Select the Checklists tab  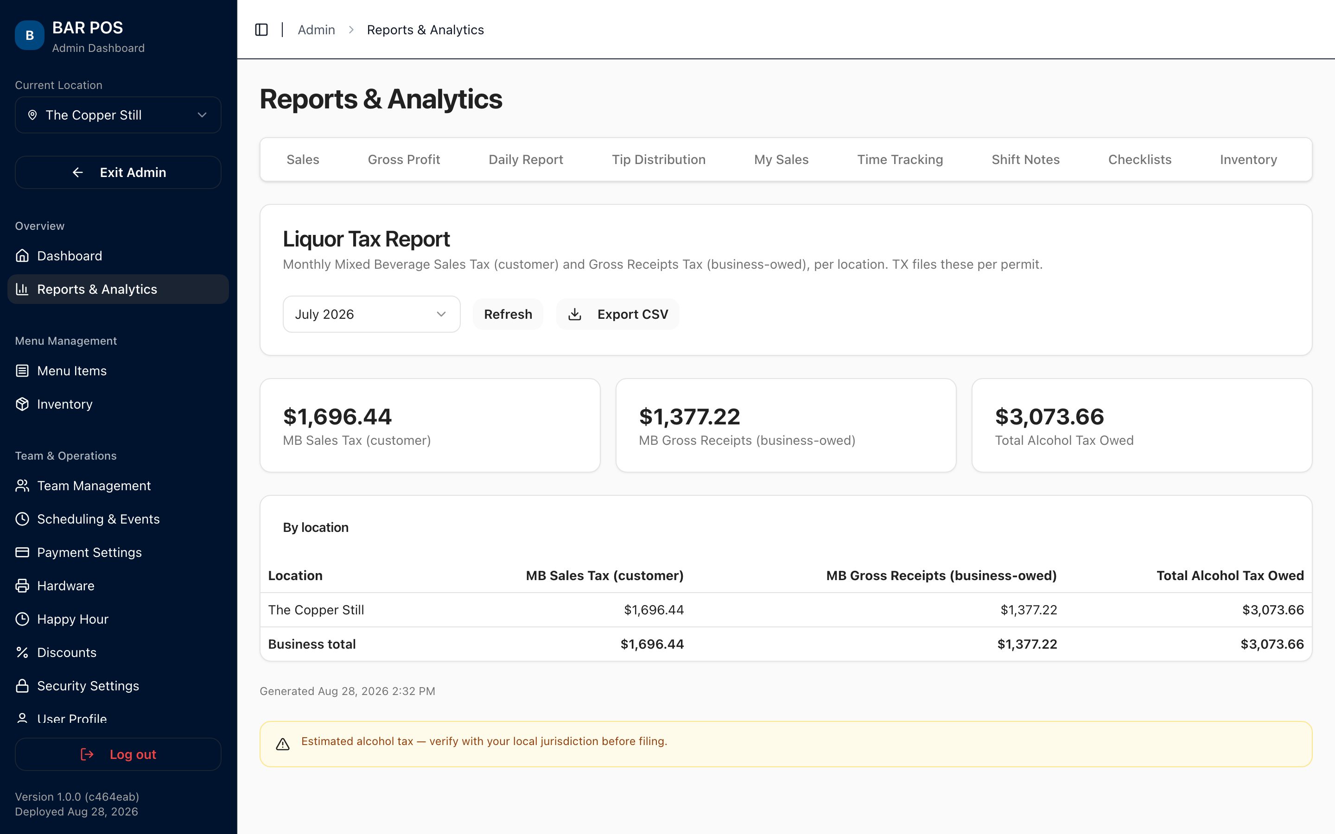(x=1140, y=159)
